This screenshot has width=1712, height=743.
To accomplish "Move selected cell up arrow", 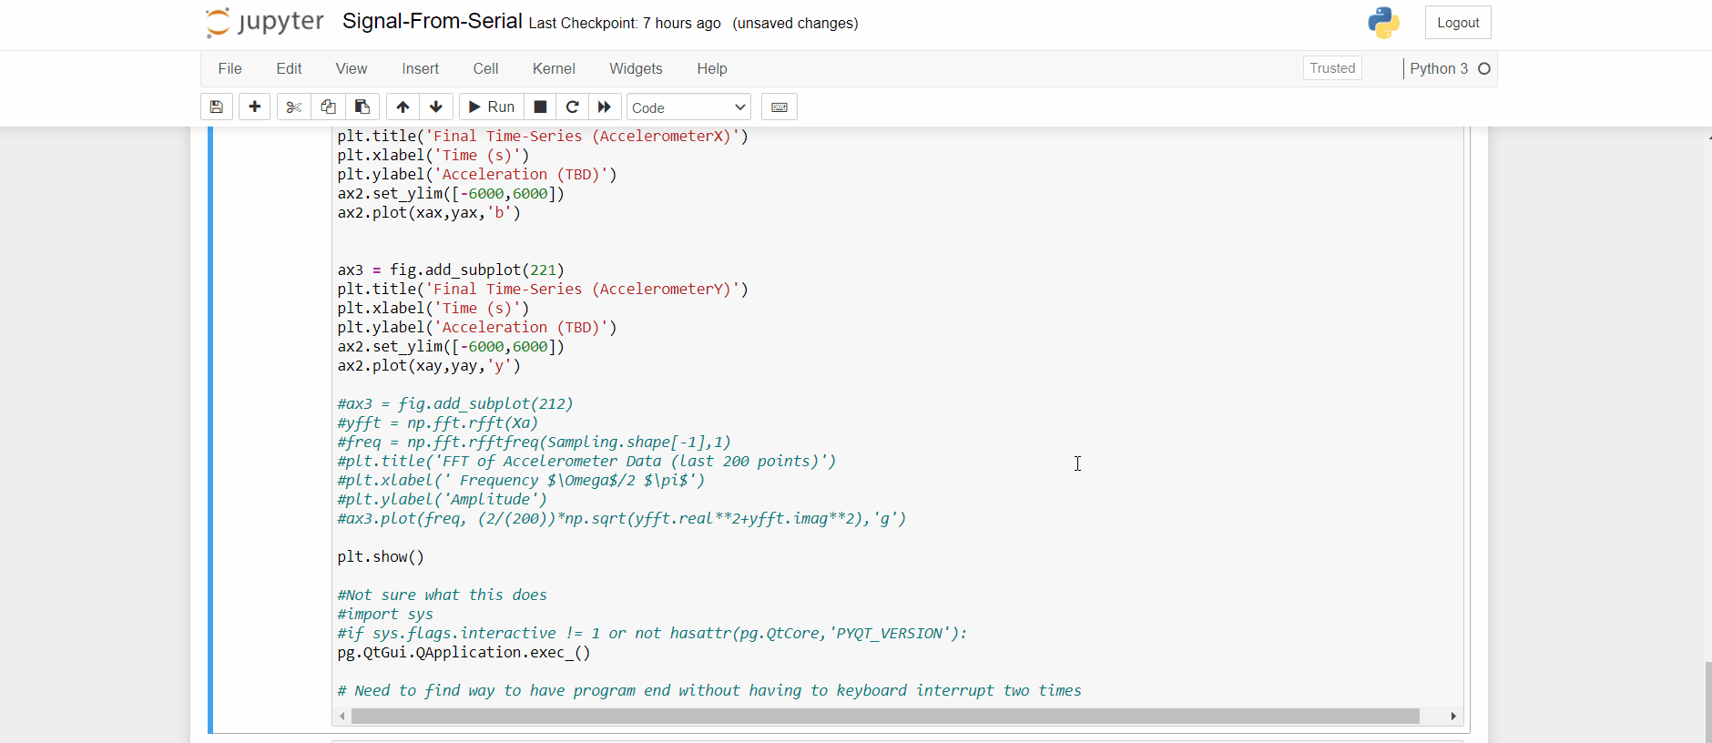I will pyautogui.click(x=403, y=107).
